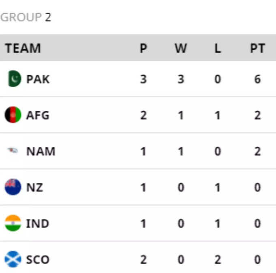Screen dimensions: 276x273
Task: Click the Afghanistan flag icon
Action: 13,115
